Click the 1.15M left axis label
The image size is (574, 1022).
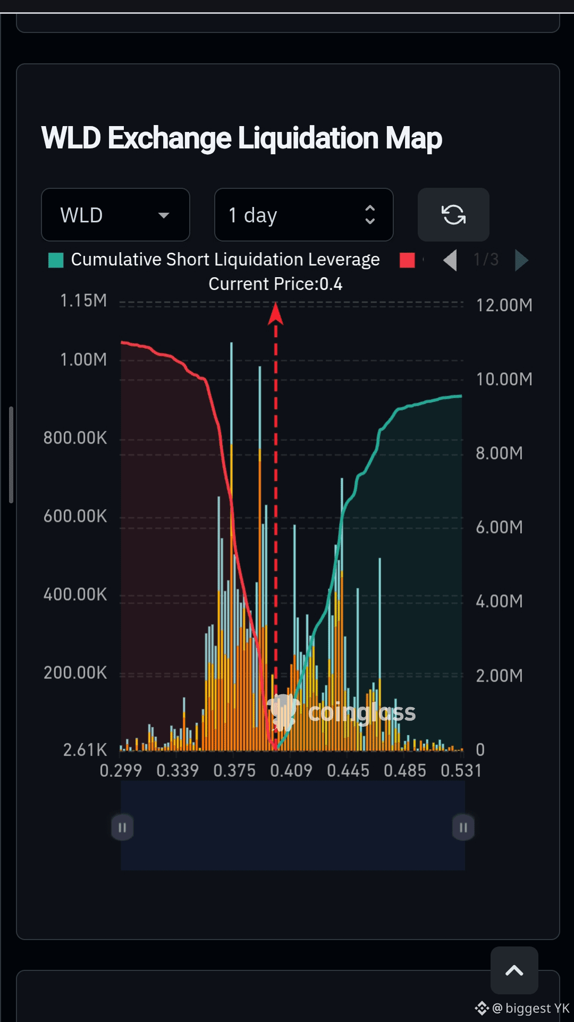(83, 301)
